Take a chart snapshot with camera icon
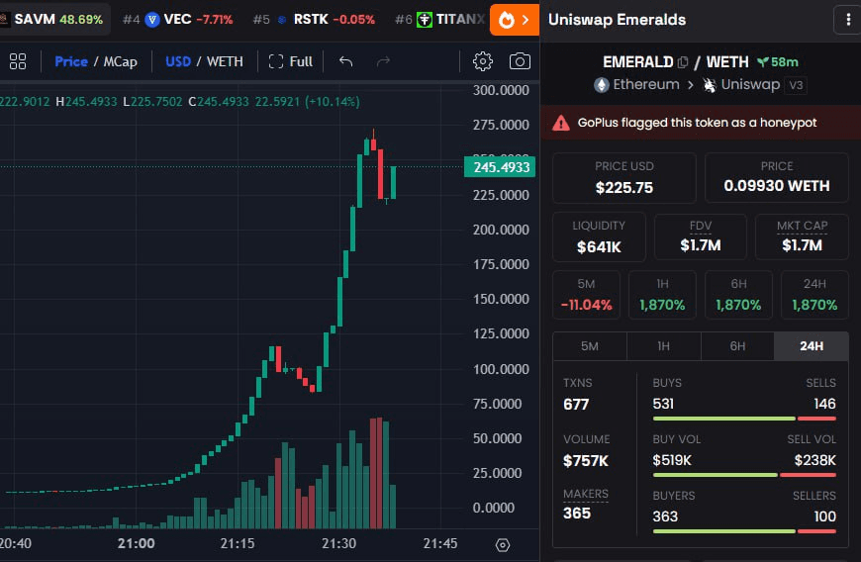The height and width of the screenshot is (562, 861). tap(520, 61)
